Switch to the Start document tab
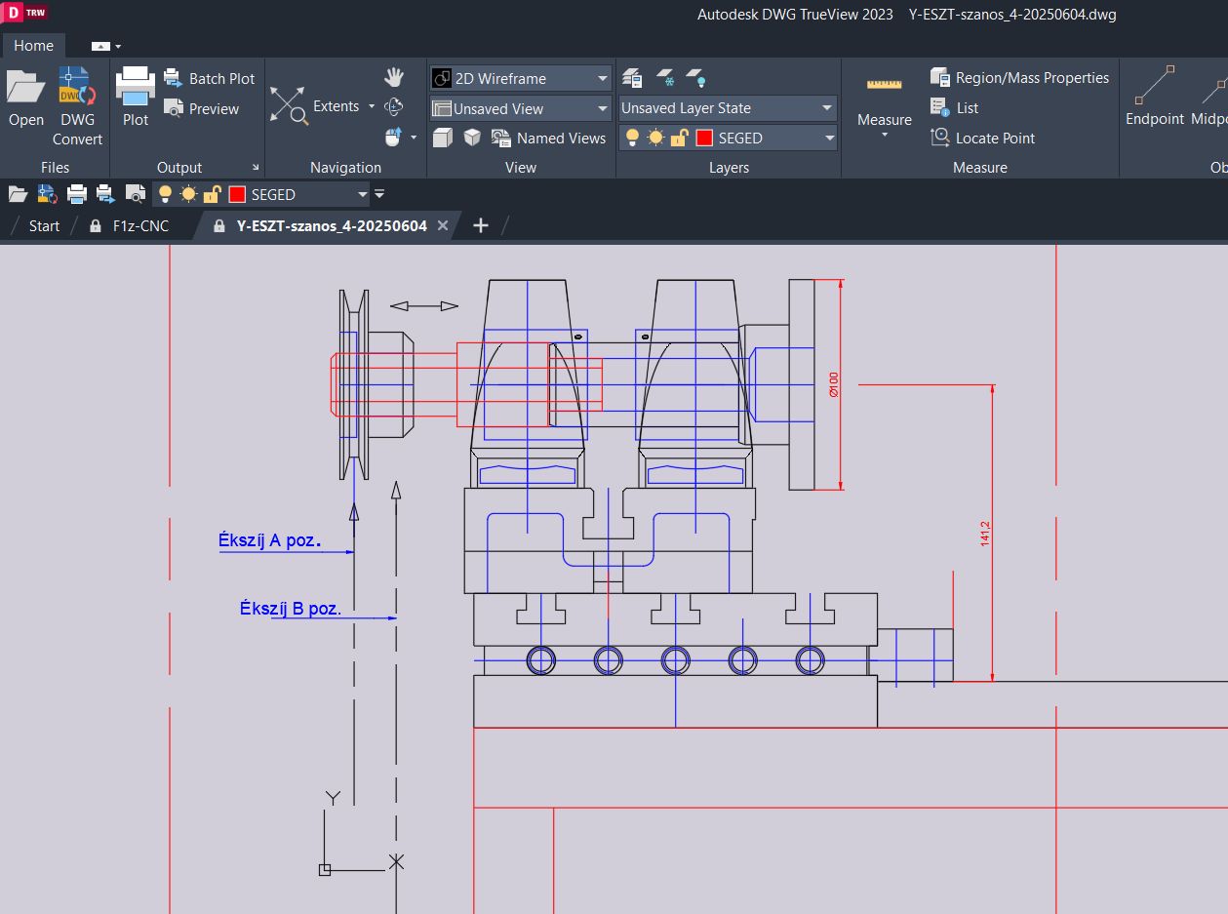This screenshot has width=1228, height=914. (x=44, y=225)
